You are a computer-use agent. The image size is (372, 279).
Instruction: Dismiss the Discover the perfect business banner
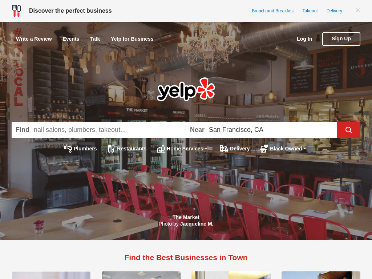click(x=358, y=10)
